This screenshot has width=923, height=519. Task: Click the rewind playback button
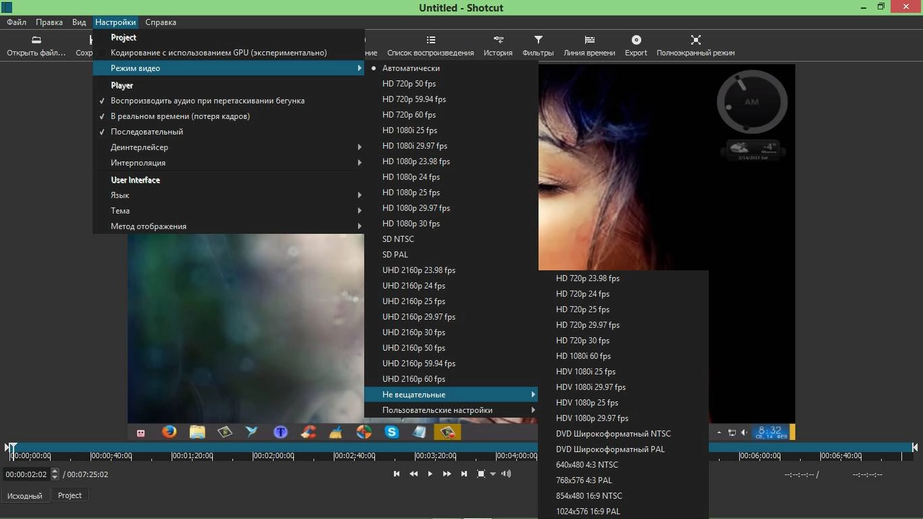point(414,474)
